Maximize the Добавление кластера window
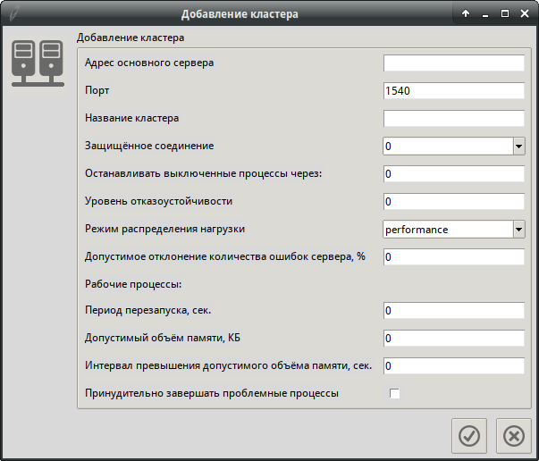Screen dimensions: 539x461 505,13
